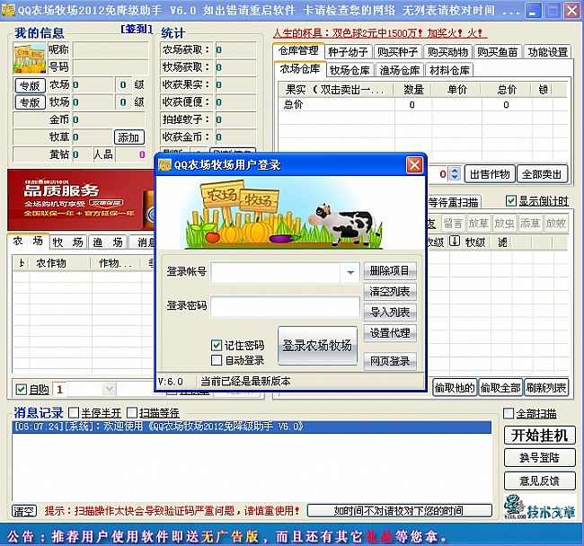
Task: Close the QQ农场牧场用户登录 dialog
Action: (x=414, y=165)
